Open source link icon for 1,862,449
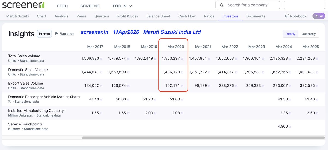Viewport: 328px width, 150px height. (x=155, y=59)
